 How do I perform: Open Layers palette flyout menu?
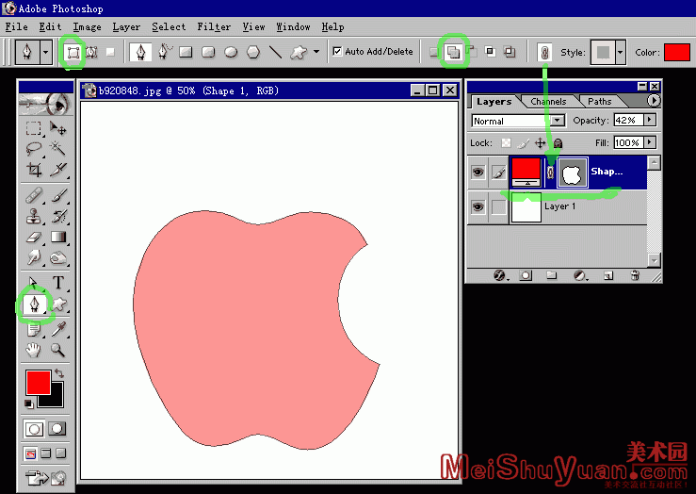pos(654,101)
